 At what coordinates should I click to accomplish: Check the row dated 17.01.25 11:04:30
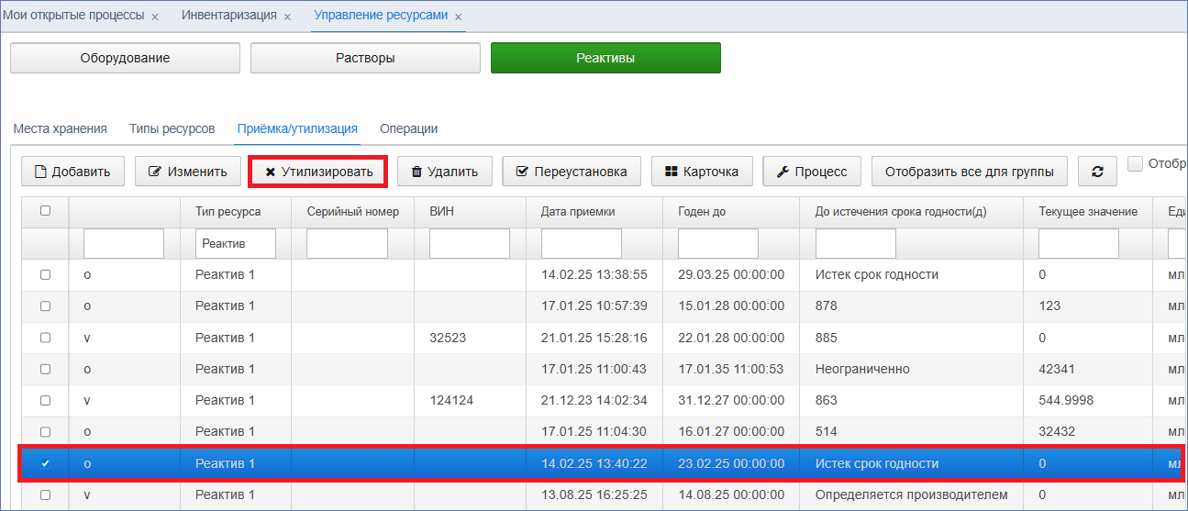(x=45, y=431)
